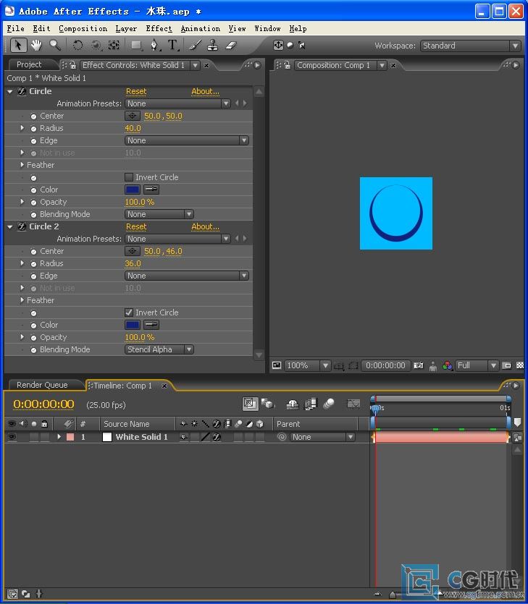Select the Clone Stamp tool

point(212,45)
